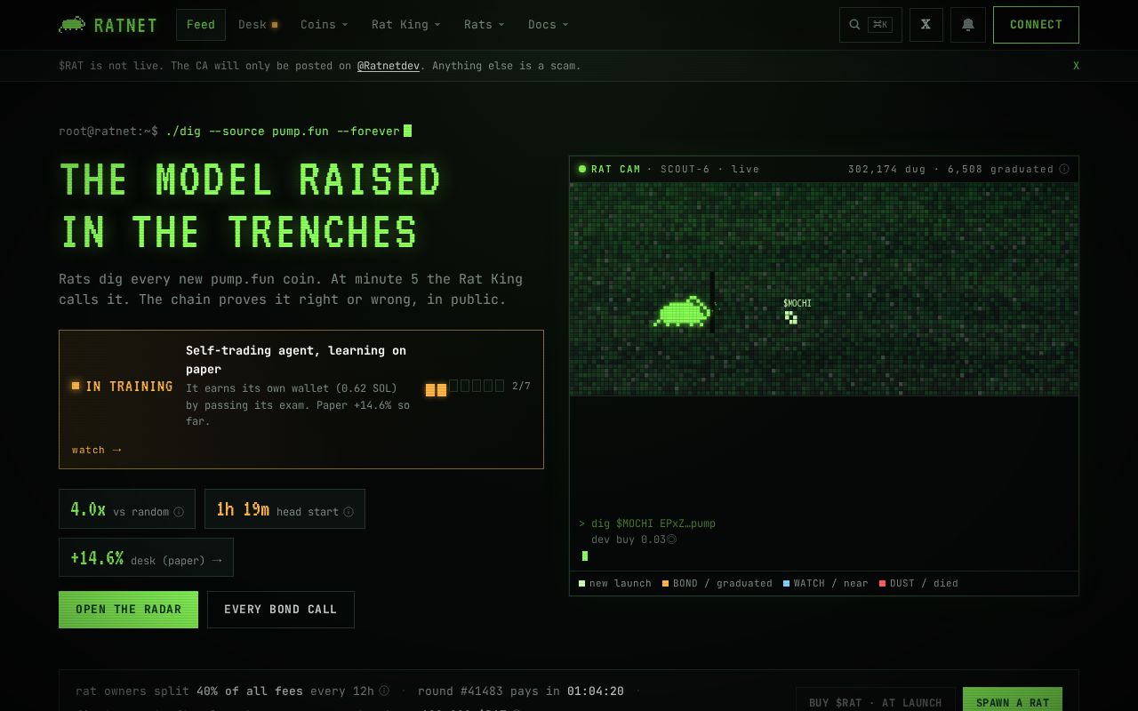Click the SPAWN A RAT button
Screen dimensions: 1138x711
[x=1013, y=701]
